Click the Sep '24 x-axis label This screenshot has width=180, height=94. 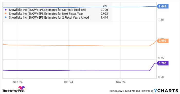pyautogui.click(x=18, y=82)
